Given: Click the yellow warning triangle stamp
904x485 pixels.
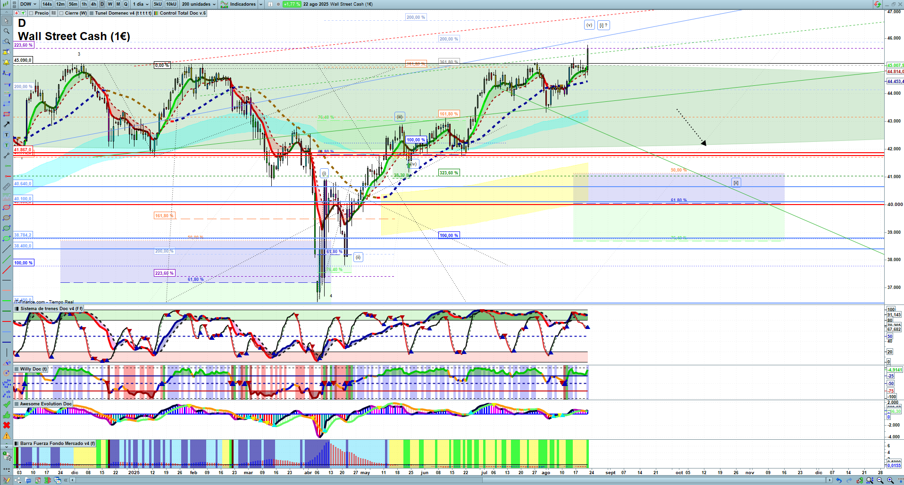Looking at the screenshot, I should click(6, 436).
